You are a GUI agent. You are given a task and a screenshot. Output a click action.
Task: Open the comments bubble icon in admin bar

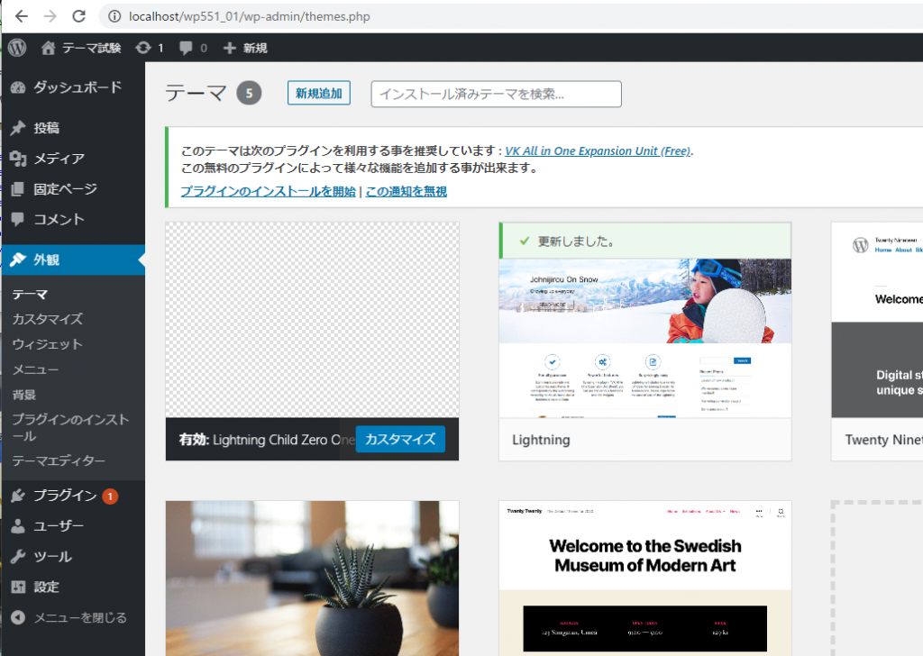[186, 48]
